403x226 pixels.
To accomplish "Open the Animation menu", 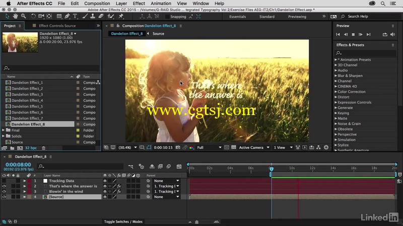I will [161, 4].
